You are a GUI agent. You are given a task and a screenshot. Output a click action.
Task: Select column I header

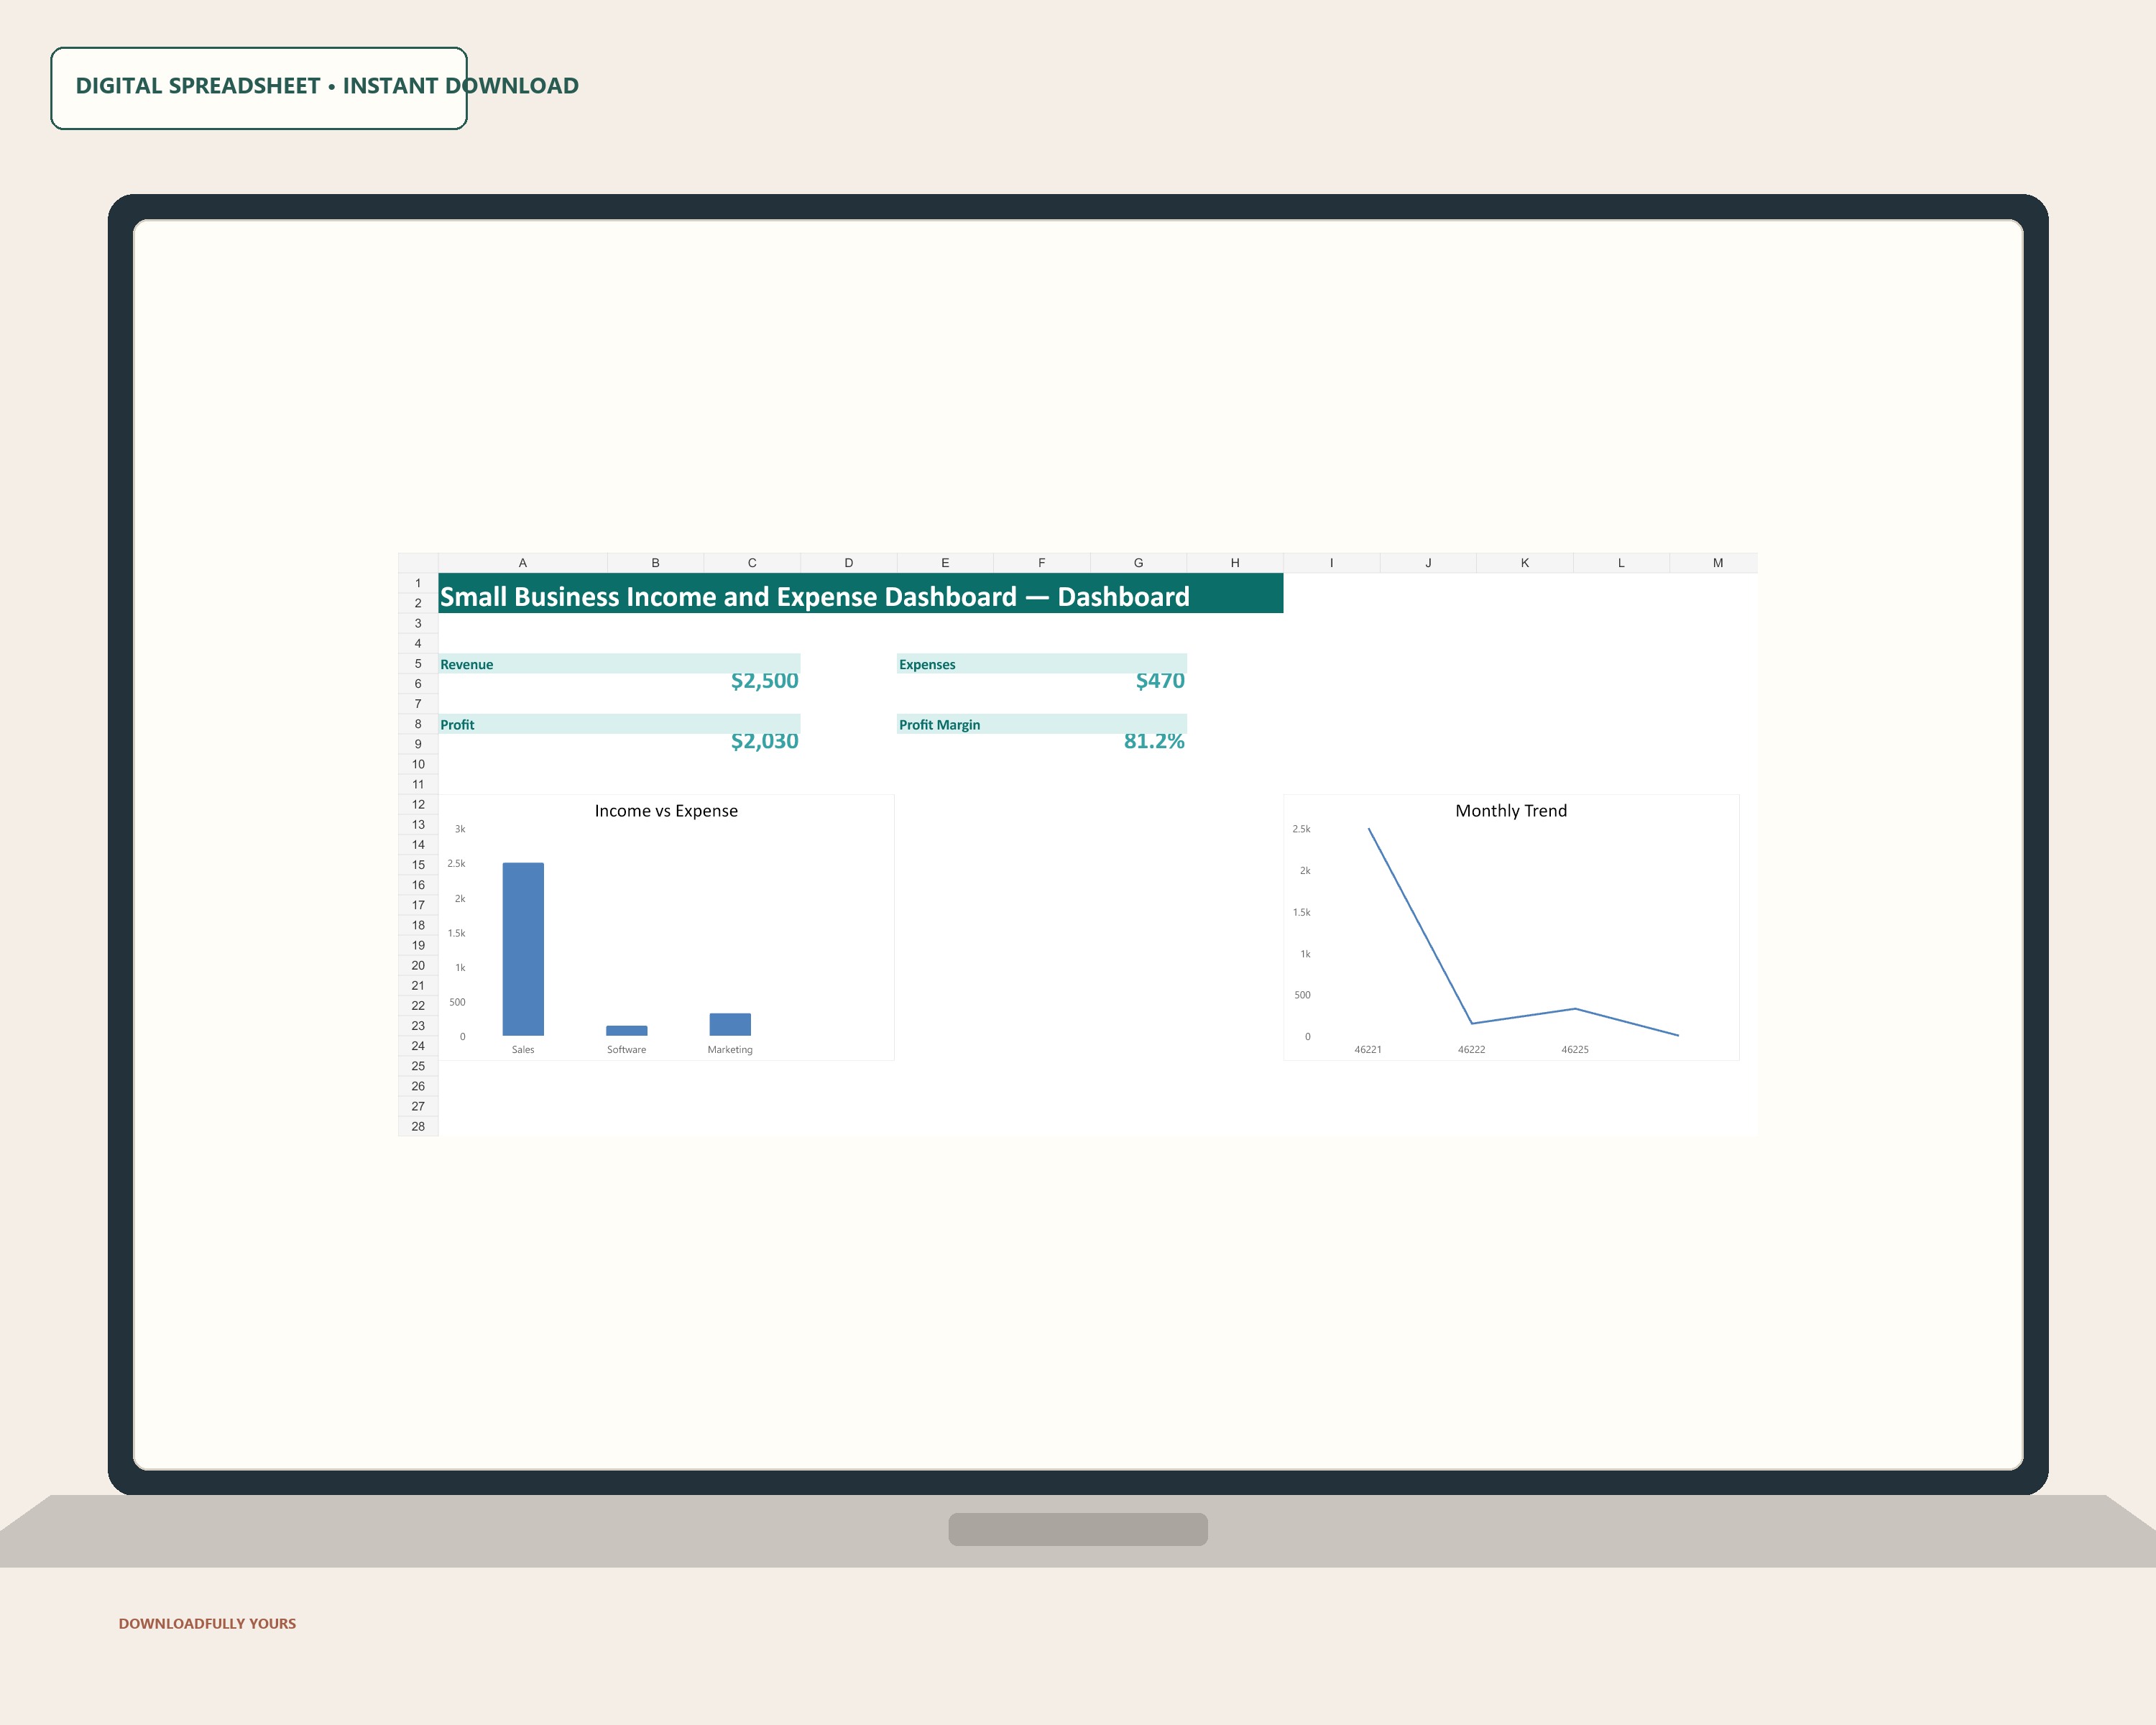(1332, 563)
